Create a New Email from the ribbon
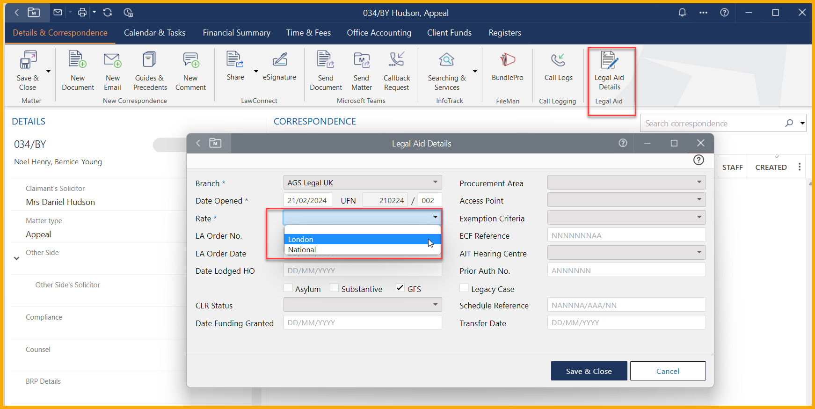Image resolution: width=815 pixels, height=409 pixels. coord(112,71)
